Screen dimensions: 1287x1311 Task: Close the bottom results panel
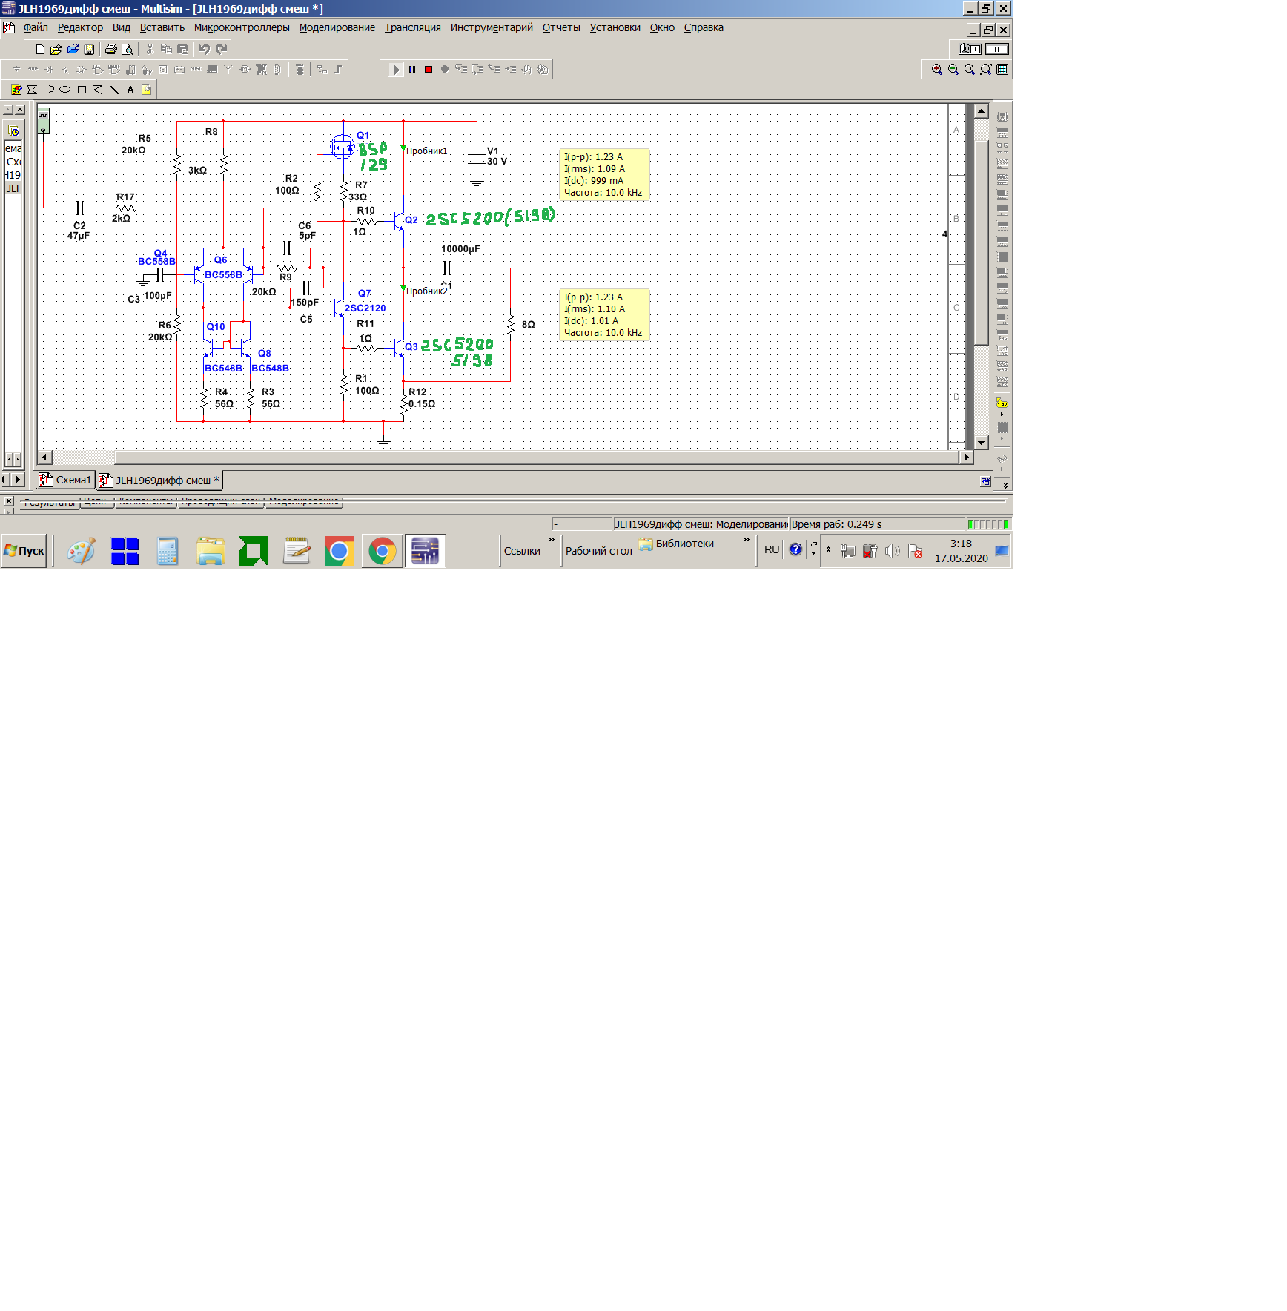9,501
